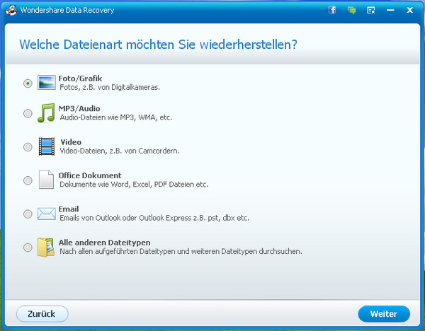Select the MP3/Audio radio button
Viewport: 425px width, 331px height.
28,114
